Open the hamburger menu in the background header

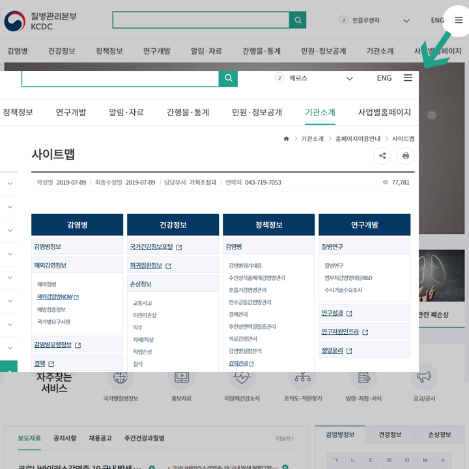pos(459,20)
